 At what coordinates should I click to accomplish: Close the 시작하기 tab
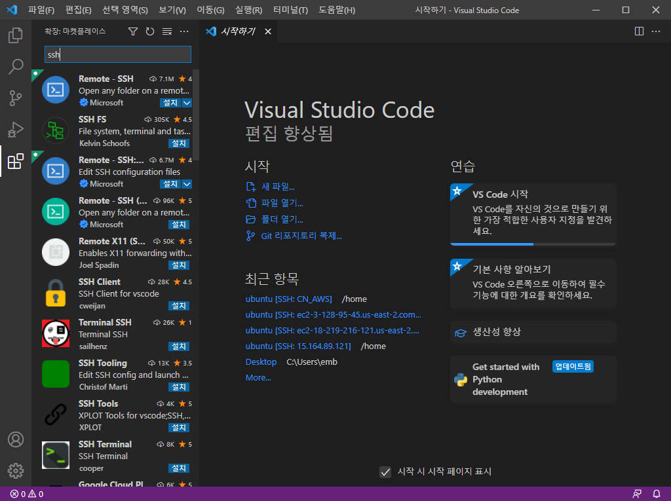(x=268, y=31)
